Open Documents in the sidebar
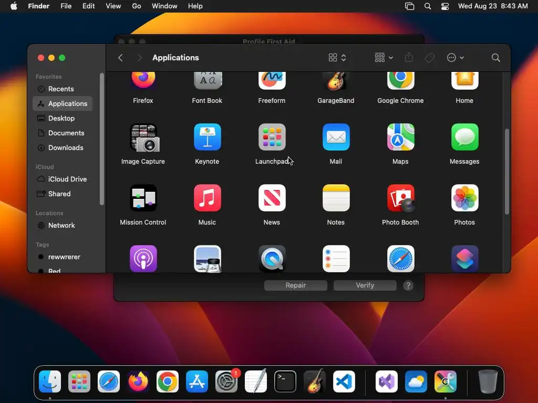538x403 pixels. 63,133
